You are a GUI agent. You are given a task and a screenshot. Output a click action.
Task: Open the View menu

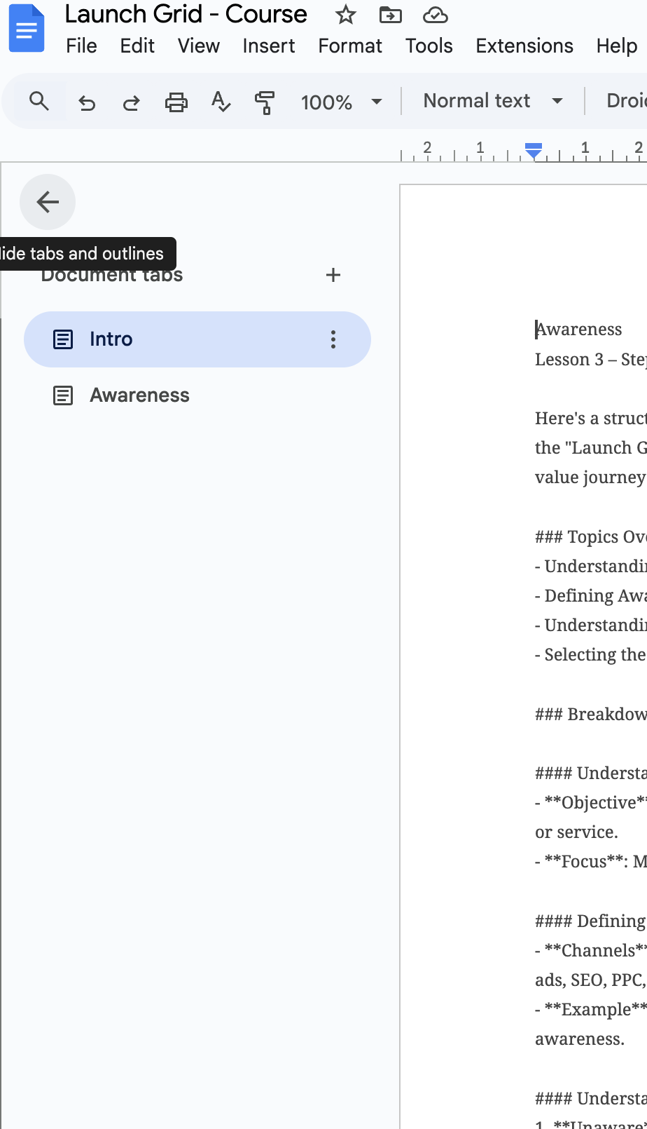point(199,46)
